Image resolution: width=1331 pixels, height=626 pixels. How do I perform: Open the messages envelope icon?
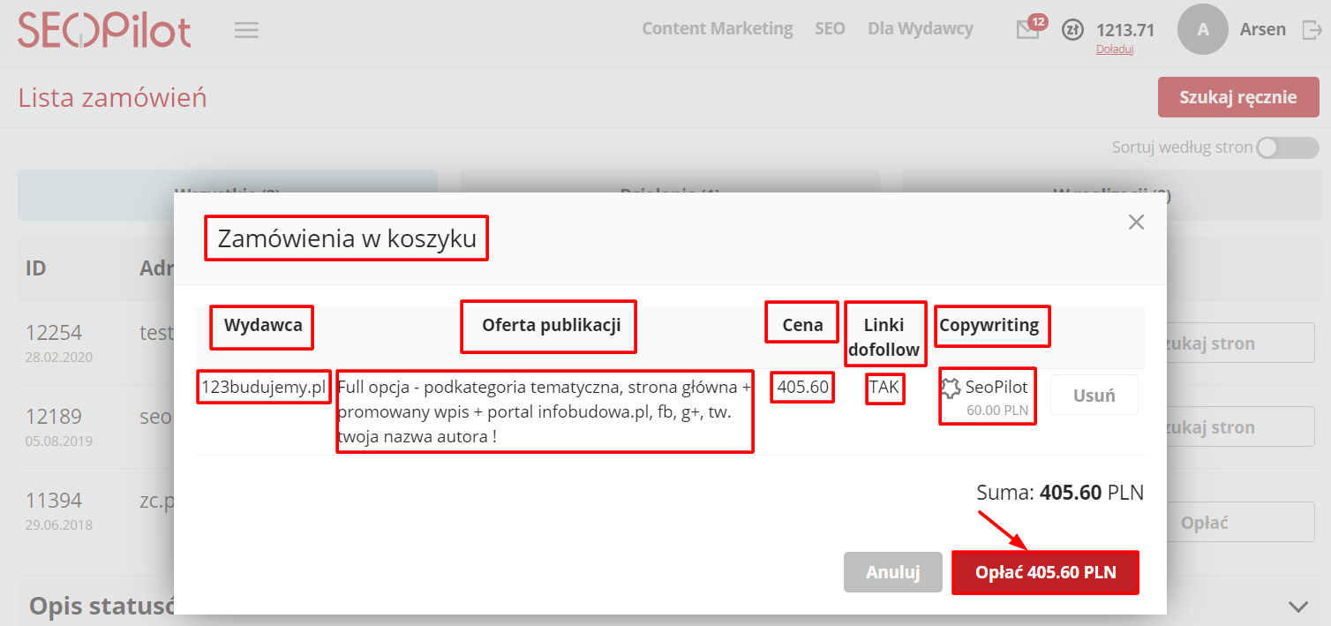(1027, 30)
